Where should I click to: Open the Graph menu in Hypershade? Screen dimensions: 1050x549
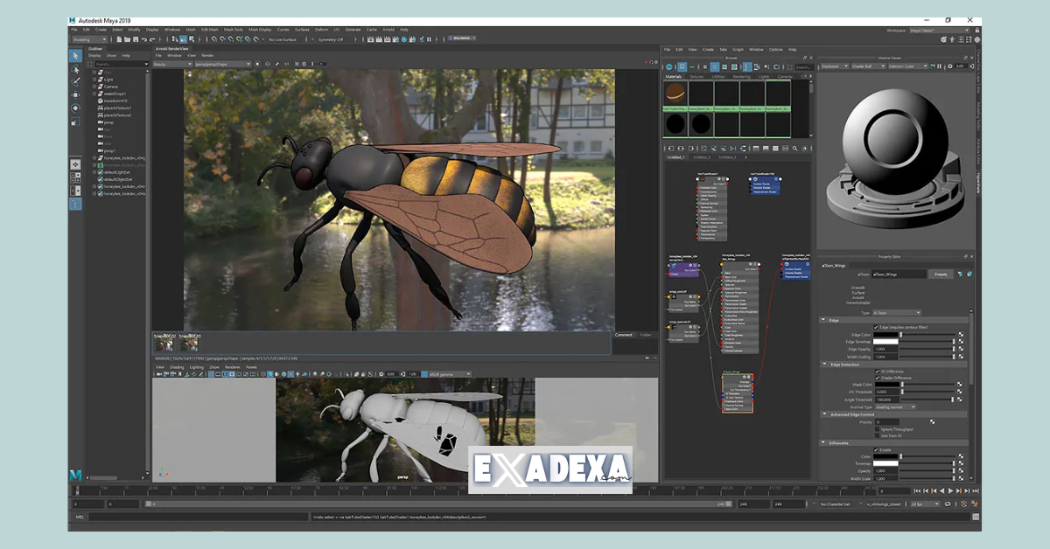click(x=738, y=50)
